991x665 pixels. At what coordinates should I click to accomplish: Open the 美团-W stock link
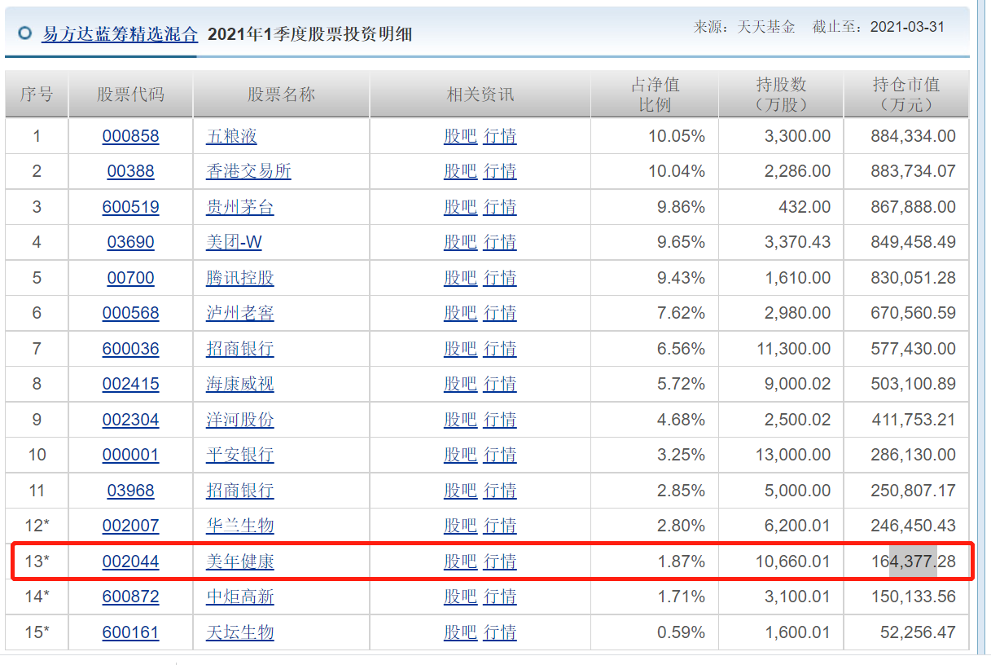(235, 242)
